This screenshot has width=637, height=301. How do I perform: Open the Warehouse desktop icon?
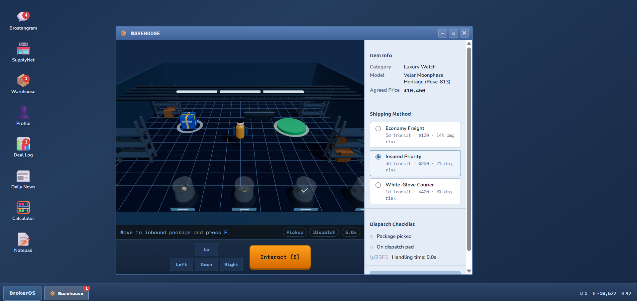23,84
